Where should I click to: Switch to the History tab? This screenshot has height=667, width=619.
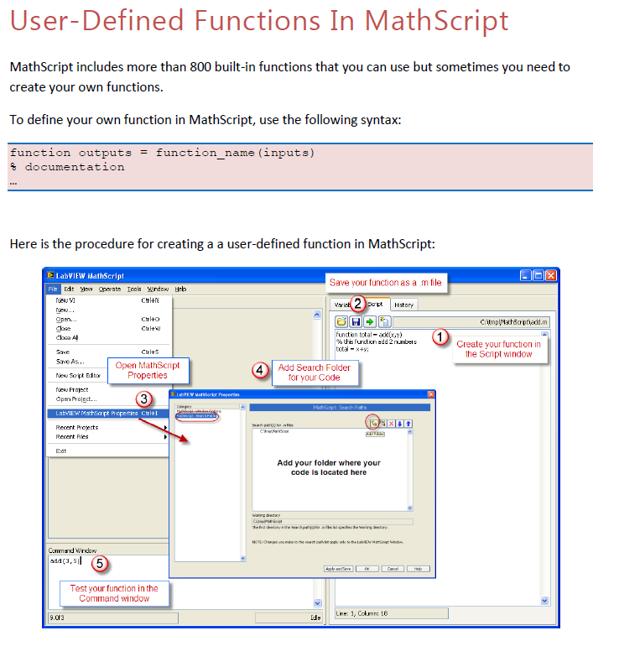click(404, 305)
